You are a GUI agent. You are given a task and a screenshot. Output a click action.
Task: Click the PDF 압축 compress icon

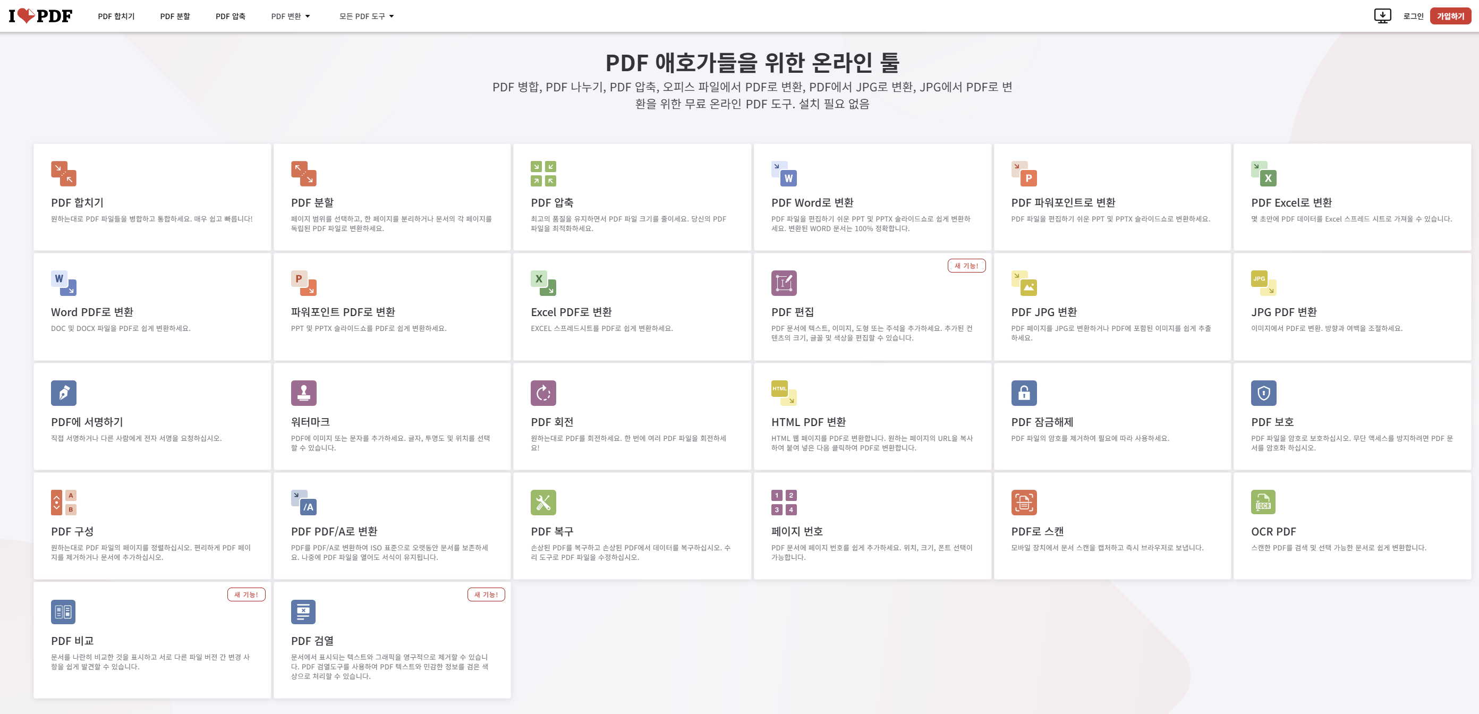point(542,173)
